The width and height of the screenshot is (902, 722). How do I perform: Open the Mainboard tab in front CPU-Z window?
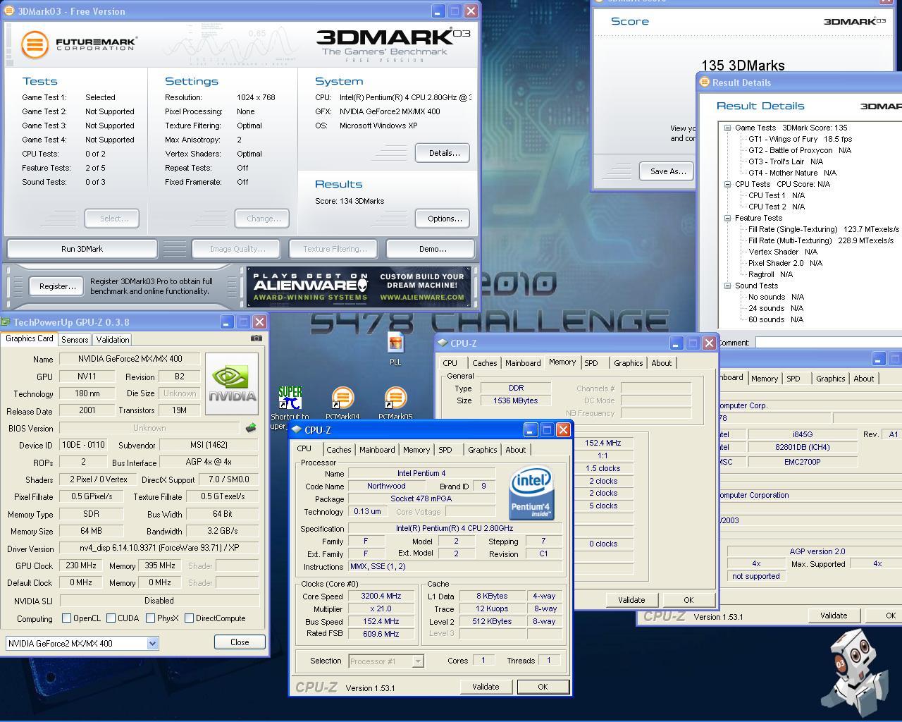377,450
